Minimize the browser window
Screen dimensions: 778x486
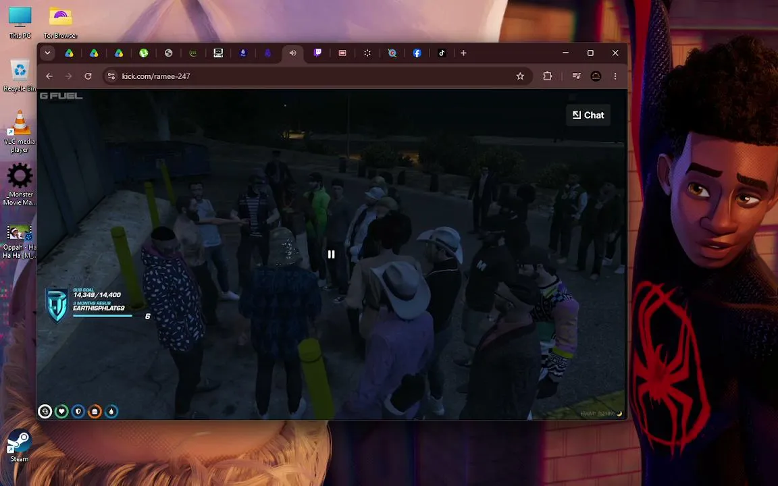[566, 53]
